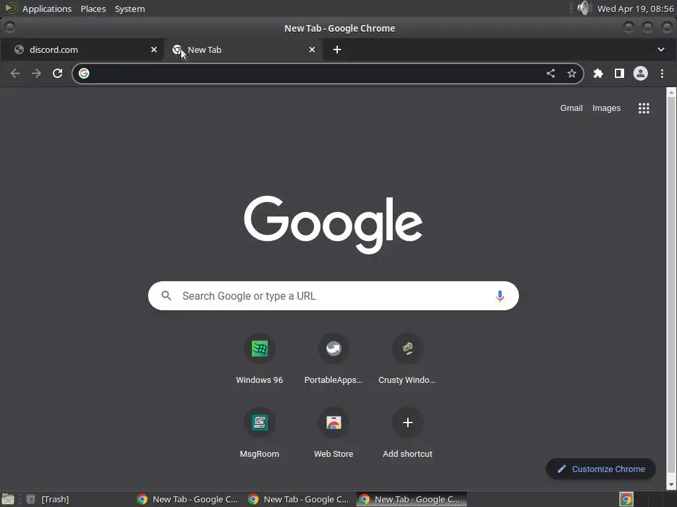Open a new tab with plus button
Screen dimensions: 677x507
click(x=337, y=50)
